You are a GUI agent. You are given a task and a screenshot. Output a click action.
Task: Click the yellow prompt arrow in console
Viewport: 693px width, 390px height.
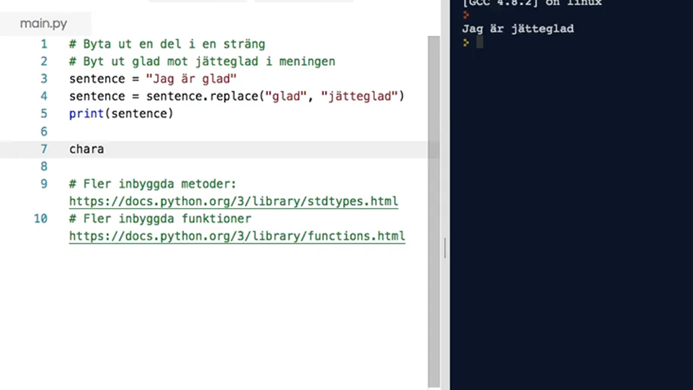pos(466,43)
